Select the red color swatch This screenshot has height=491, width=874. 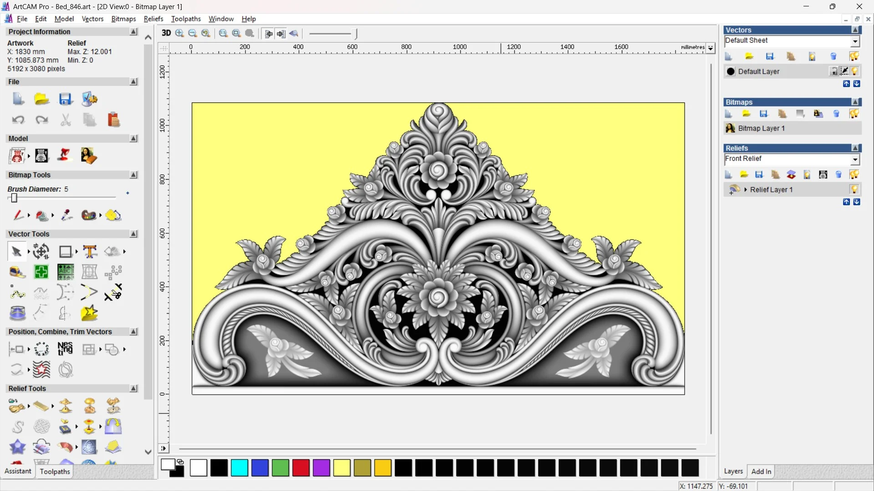pyautogui.click(x=300, y=468)
